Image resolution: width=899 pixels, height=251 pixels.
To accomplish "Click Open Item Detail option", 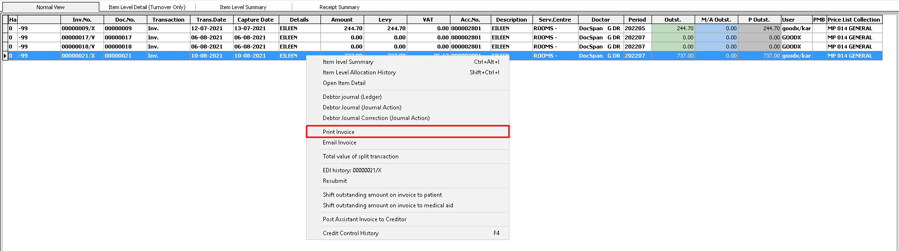I will coord(344,83).
